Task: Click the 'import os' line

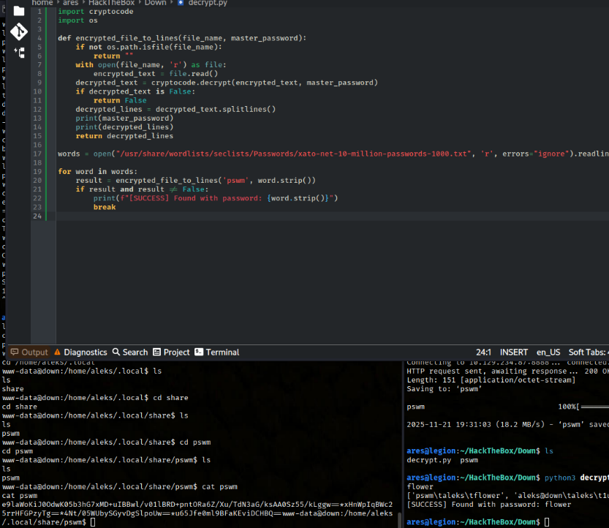Action: click(x=77, y=20)
